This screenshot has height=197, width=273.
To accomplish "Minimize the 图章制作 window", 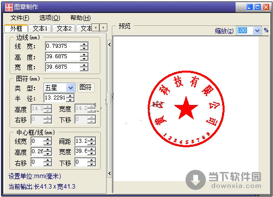I will pyautogui.click(x=250, y=7).
